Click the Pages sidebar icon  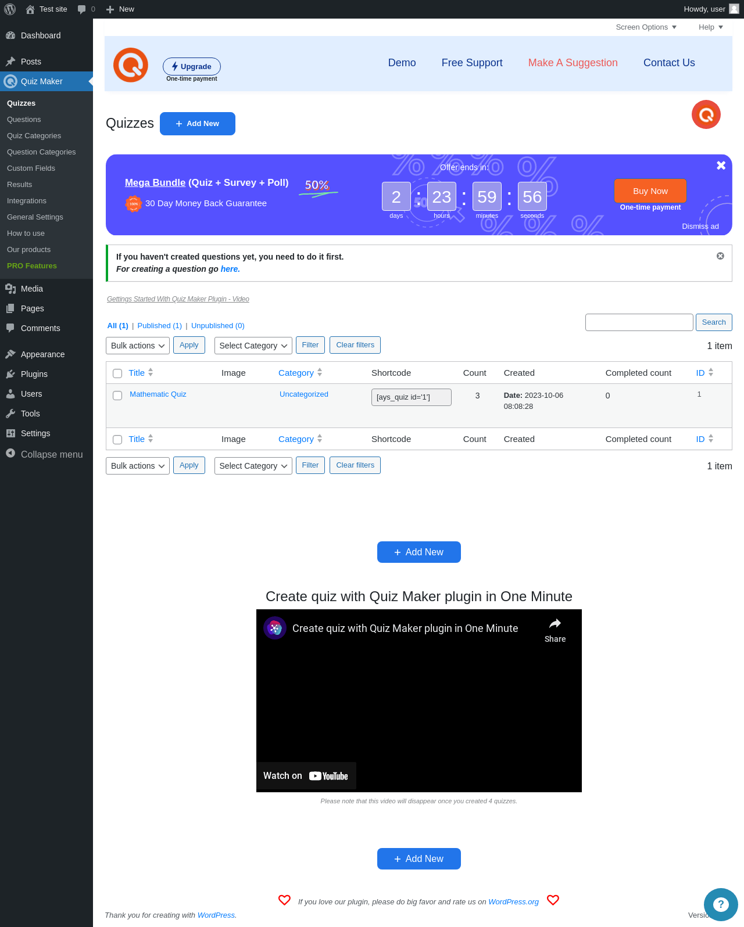[10, 308]
